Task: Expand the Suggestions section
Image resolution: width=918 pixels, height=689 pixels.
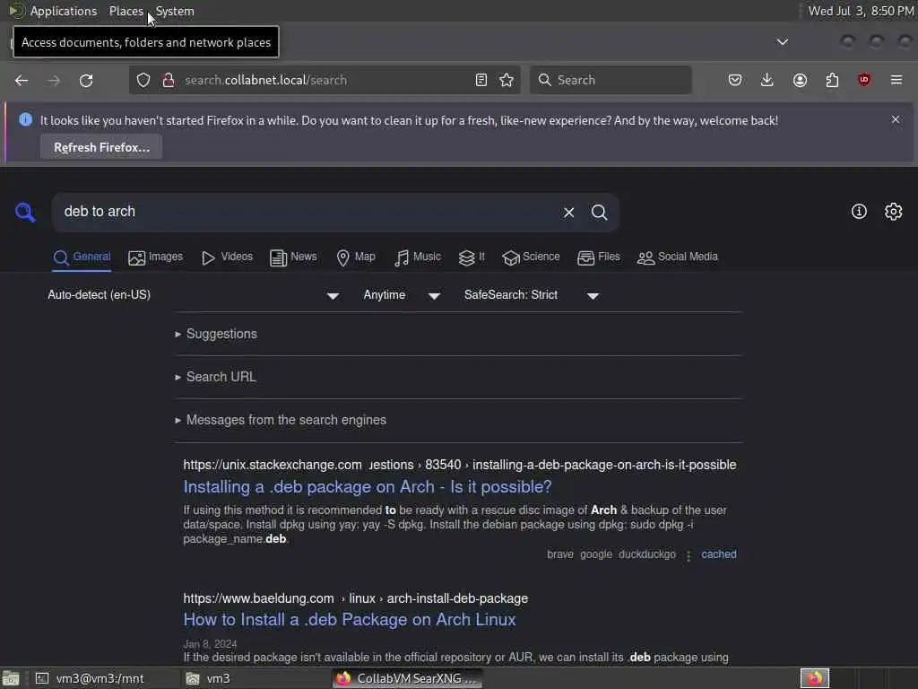Action: pyautogui.click(x=216, y=334)
